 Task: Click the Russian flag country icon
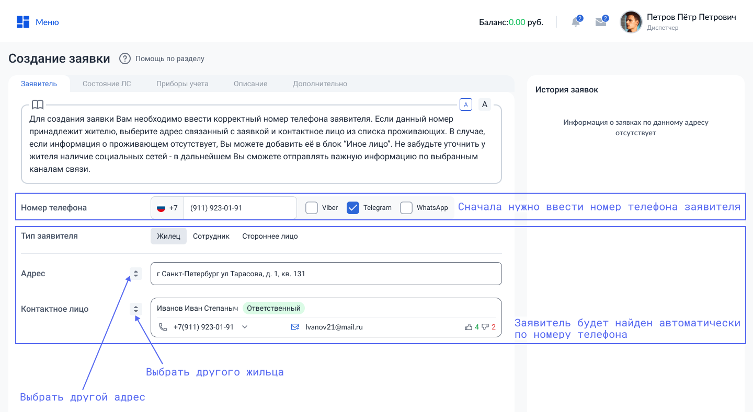(x=161, y=208)
